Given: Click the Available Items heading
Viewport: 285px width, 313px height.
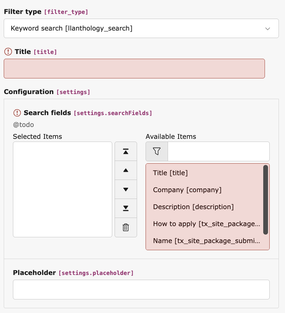Looking at the screenshot, I should 171,136.
